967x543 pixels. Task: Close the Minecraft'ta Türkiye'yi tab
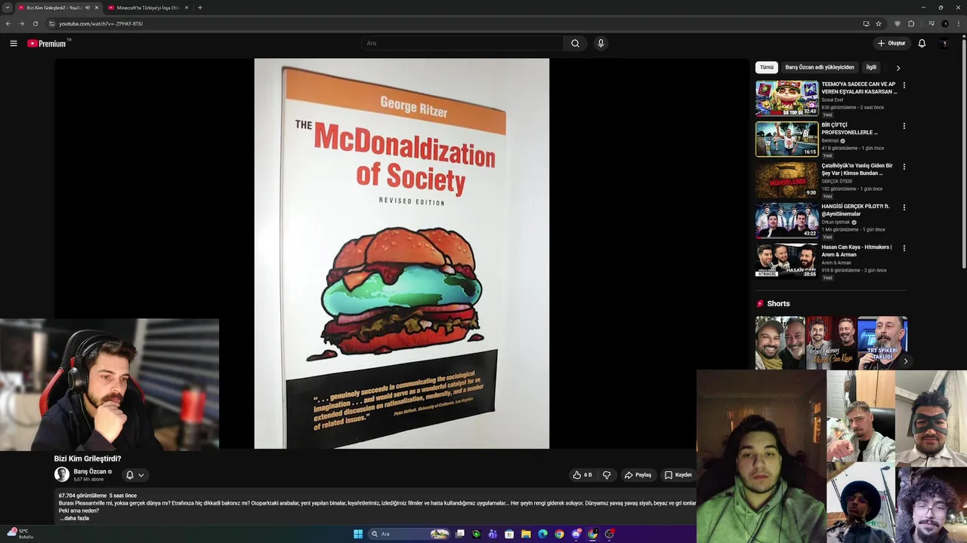(x=187, y=8)
